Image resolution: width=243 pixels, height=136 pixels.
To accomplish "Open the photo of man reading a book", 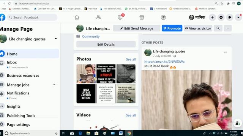I will coord(86,74).
